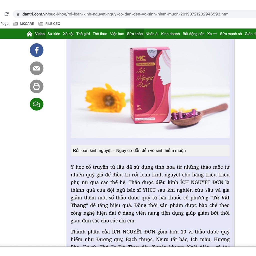Open the Xe ++ section

click(212, 34)
